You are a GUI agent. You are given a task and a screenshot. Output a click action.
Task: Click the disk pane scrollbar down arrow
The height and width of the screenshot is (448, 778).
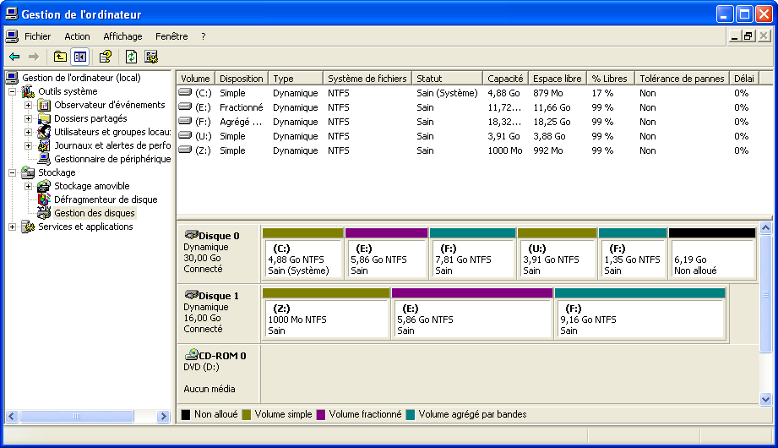click(765, 399)
